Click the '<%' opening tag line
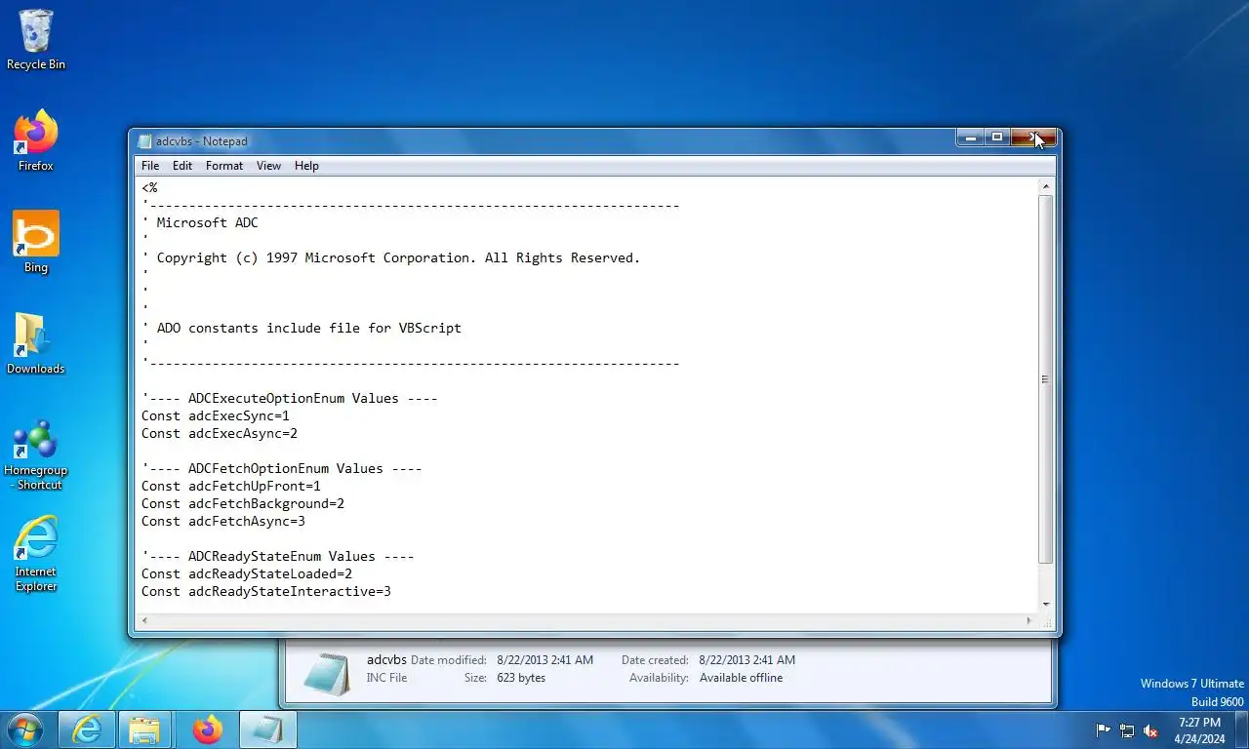The width and height of the screenshot is (1249, 749). (149, 188)
